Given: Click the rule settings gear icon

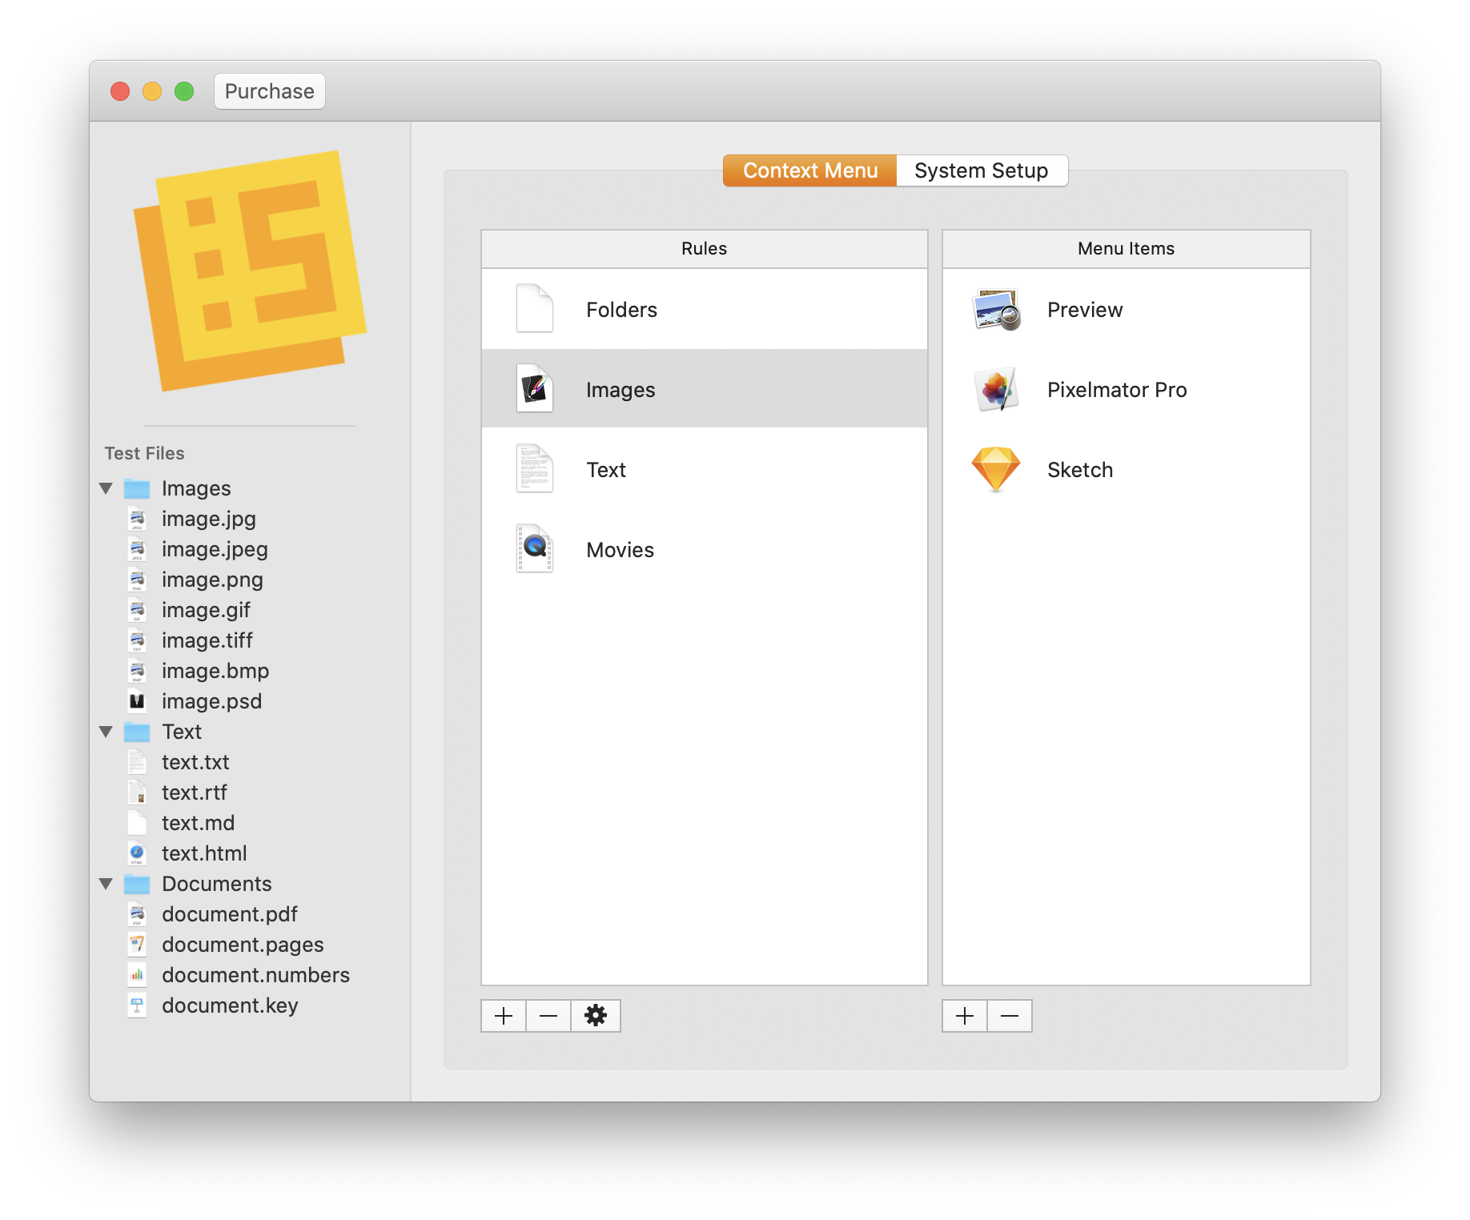Looking at the screenshot, I should click(x=596, y=1016).
